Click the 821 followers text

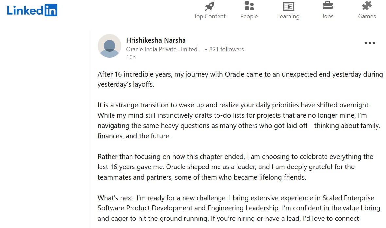(226, 49)
